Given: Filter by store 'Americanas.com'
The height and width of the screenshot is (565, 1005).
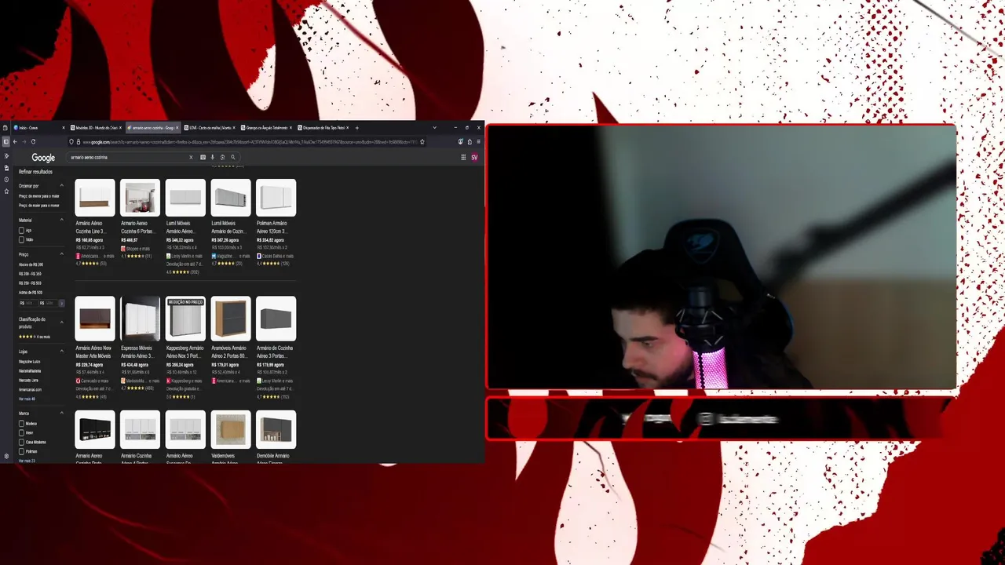Looking at the screenshot, I should click(30, 389).
